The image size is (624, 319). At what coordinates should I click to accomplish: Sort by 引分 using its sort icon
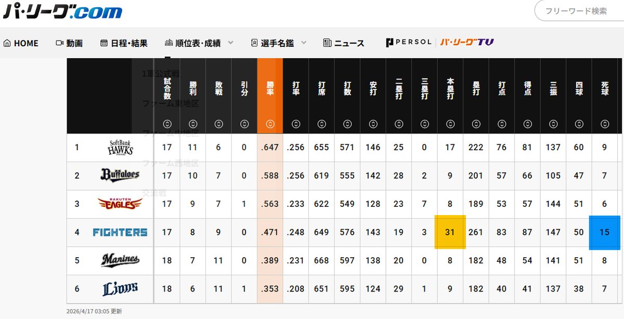(x=244, y=124)
